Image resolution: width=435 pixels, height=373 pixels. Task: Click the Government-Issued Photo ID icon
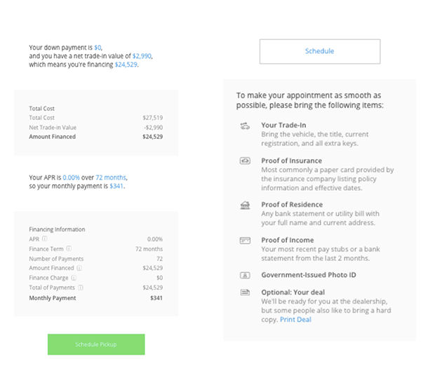tap(245, 275)
